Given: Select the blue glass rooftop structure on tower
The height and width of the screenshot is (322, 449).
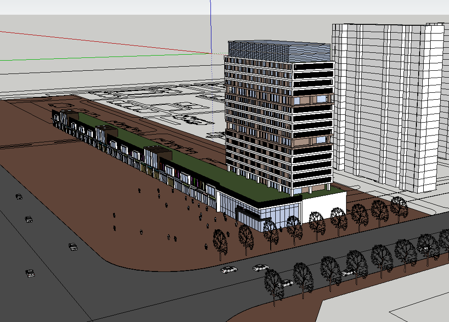Looking at the screenshot, I should tap(279, 51).
